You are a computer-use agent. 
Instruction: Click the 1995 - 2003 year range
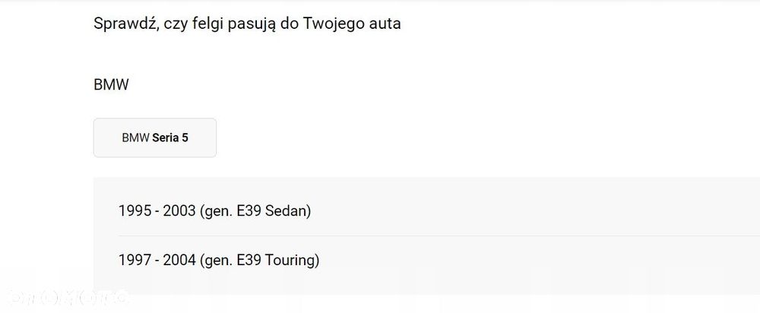pyautogui.click(x=157, y=210)
